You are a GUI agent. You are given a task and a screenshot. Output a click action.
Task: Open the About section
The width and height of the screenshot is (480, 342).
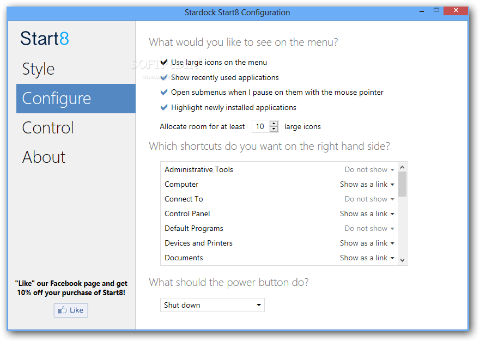coord(44,157)
